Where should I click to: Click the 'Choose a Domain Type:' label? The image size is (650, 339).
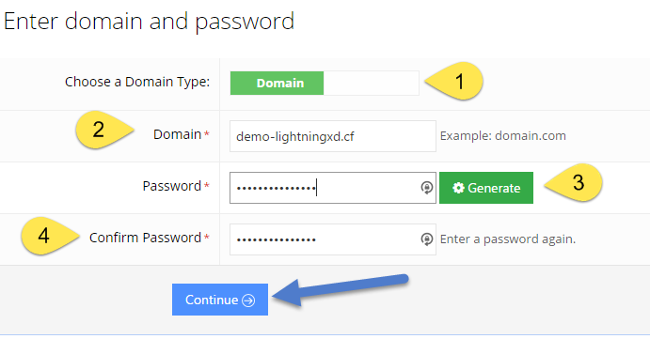pyautogui.click(x=137, y=82)
